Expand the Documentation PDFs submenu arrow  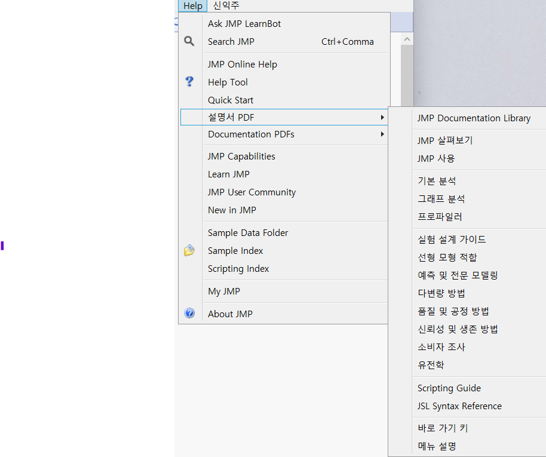coord(382,134)
